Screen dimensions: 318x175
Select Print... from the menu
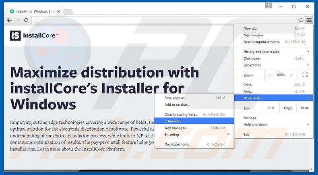pyautogui.click(x=274, y=85)
